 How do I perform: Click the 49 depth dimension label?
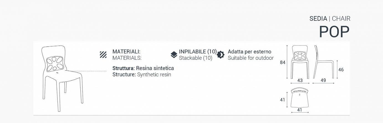tap(323, 81)
